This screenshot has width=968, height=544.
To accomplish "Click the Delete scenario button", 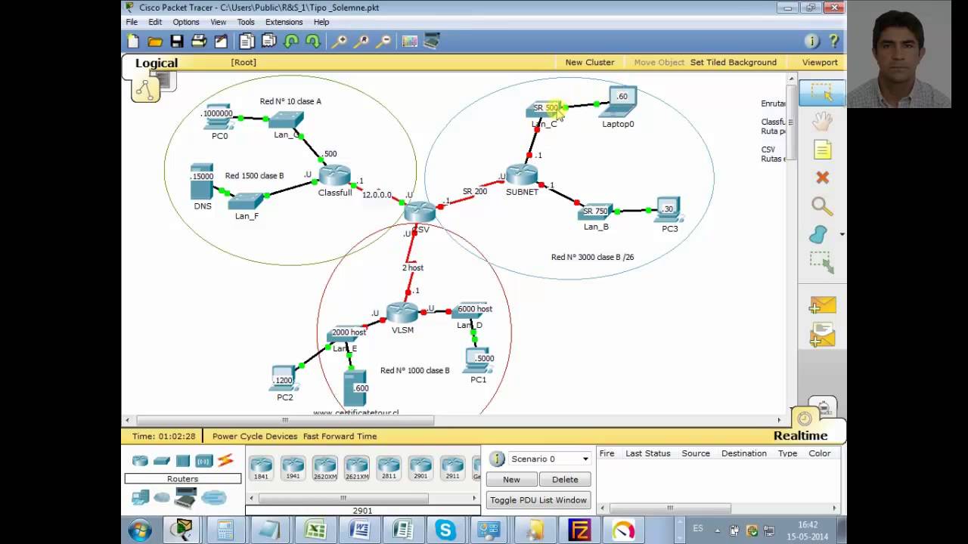I will tap(565, 480).
